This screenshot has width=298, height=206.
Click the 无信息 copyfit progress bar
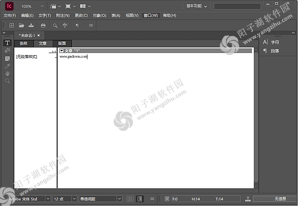coord(275,199)
